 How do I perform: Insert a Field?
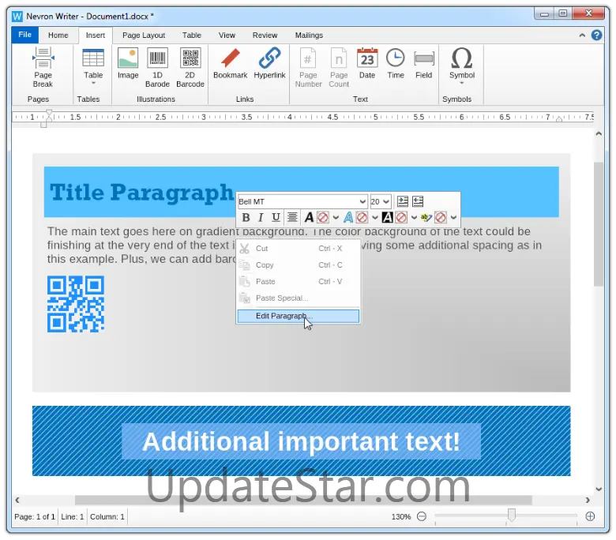pyautogui.click(x=423, y=64)
